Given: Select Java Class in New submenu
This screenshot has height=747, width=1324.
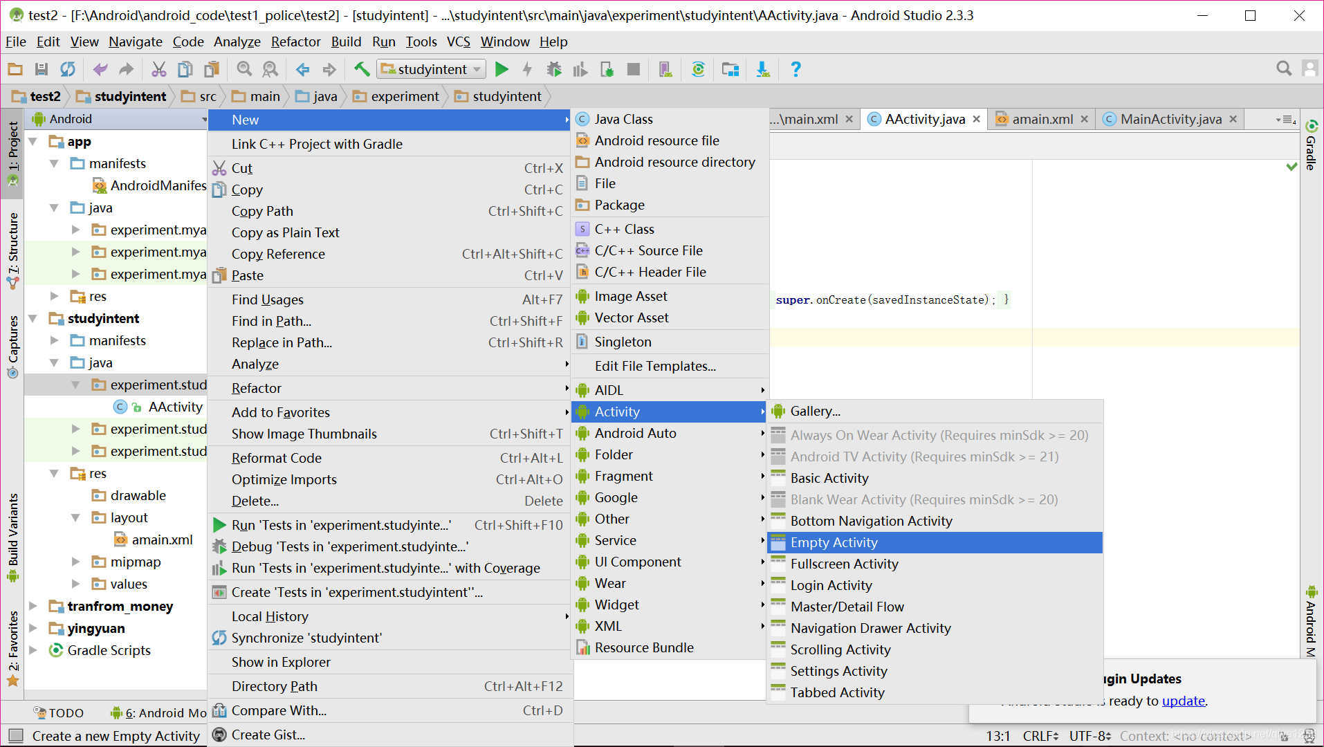Looking at the screenshot, I should point(670,120).
